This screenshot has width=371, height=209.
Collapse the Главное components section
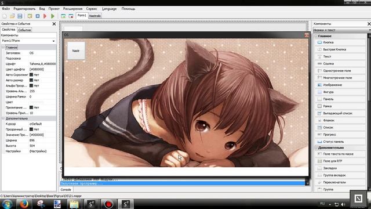click(x=316, y=36)
